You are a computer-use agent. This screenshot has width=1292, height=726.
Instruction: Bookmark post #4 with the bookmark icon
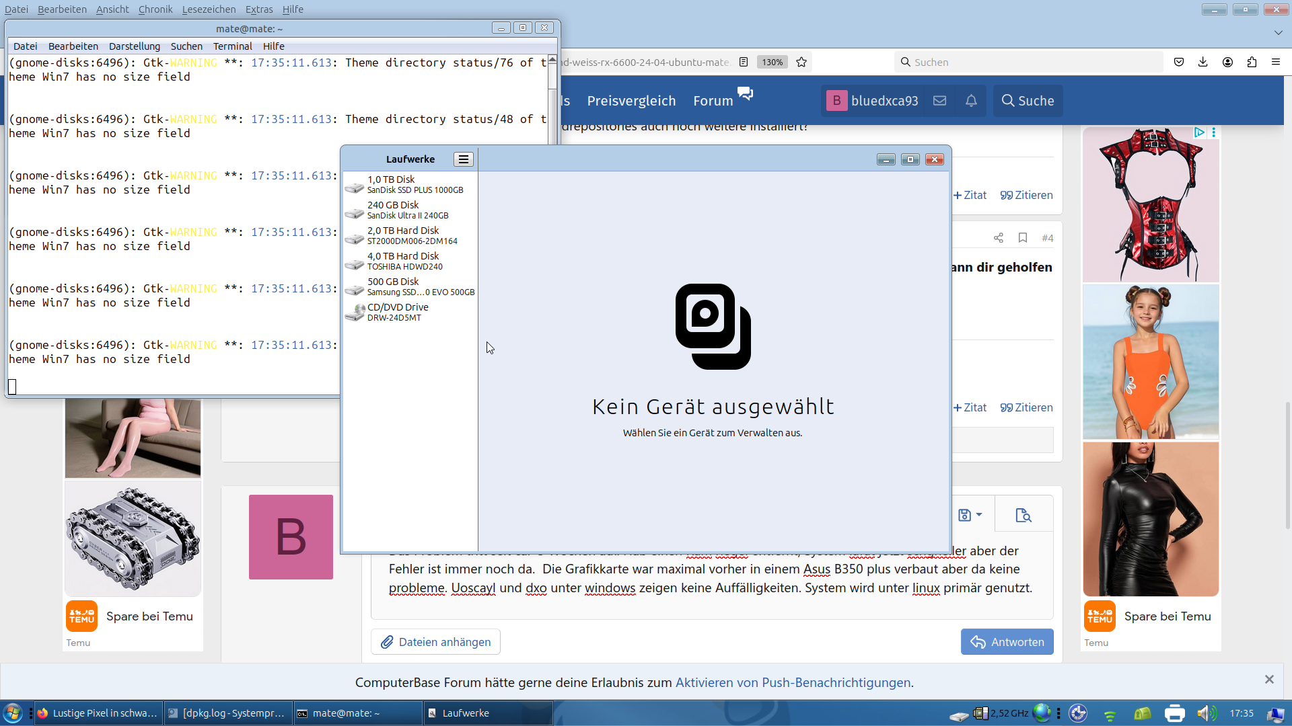[1023, 238]
